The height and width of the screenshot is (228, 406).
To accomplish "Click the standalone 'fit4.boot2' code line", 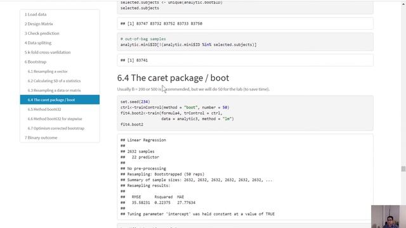I will pyautogui.click(x=132, y=125).
